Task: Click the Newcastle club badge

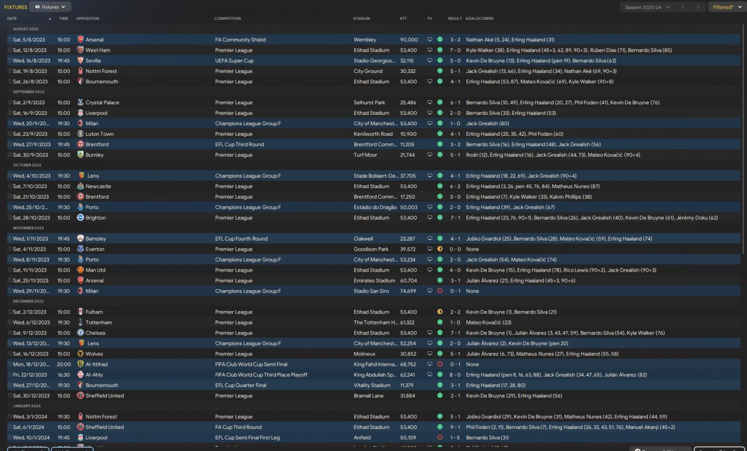Action: pyautogui.click(x=81, y=186)
